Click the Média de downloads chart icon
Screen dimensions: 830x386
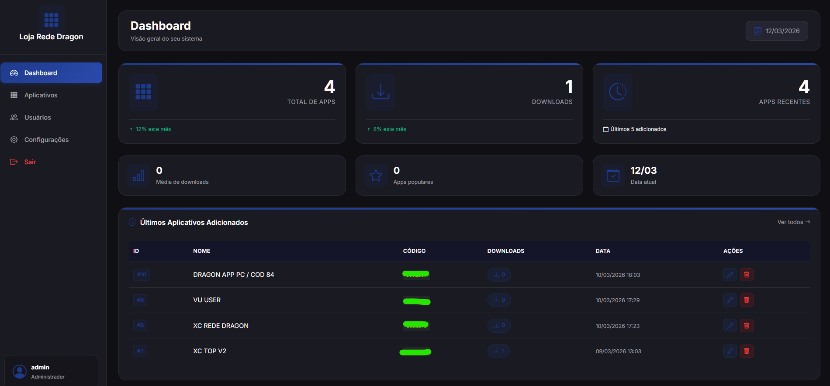(138, 176)
